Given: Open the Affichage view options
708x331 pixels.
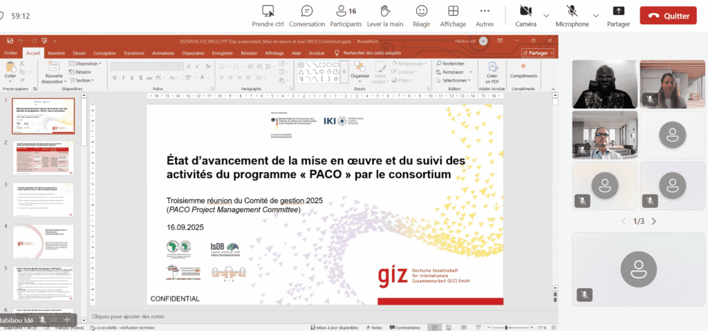Looking at the screenshot, I should [453, 17].
